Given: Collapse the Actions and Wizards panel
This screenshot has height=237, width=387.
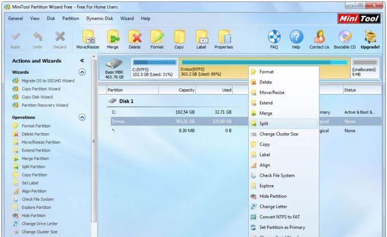Looking at the screenshot, I should point(82,60).
